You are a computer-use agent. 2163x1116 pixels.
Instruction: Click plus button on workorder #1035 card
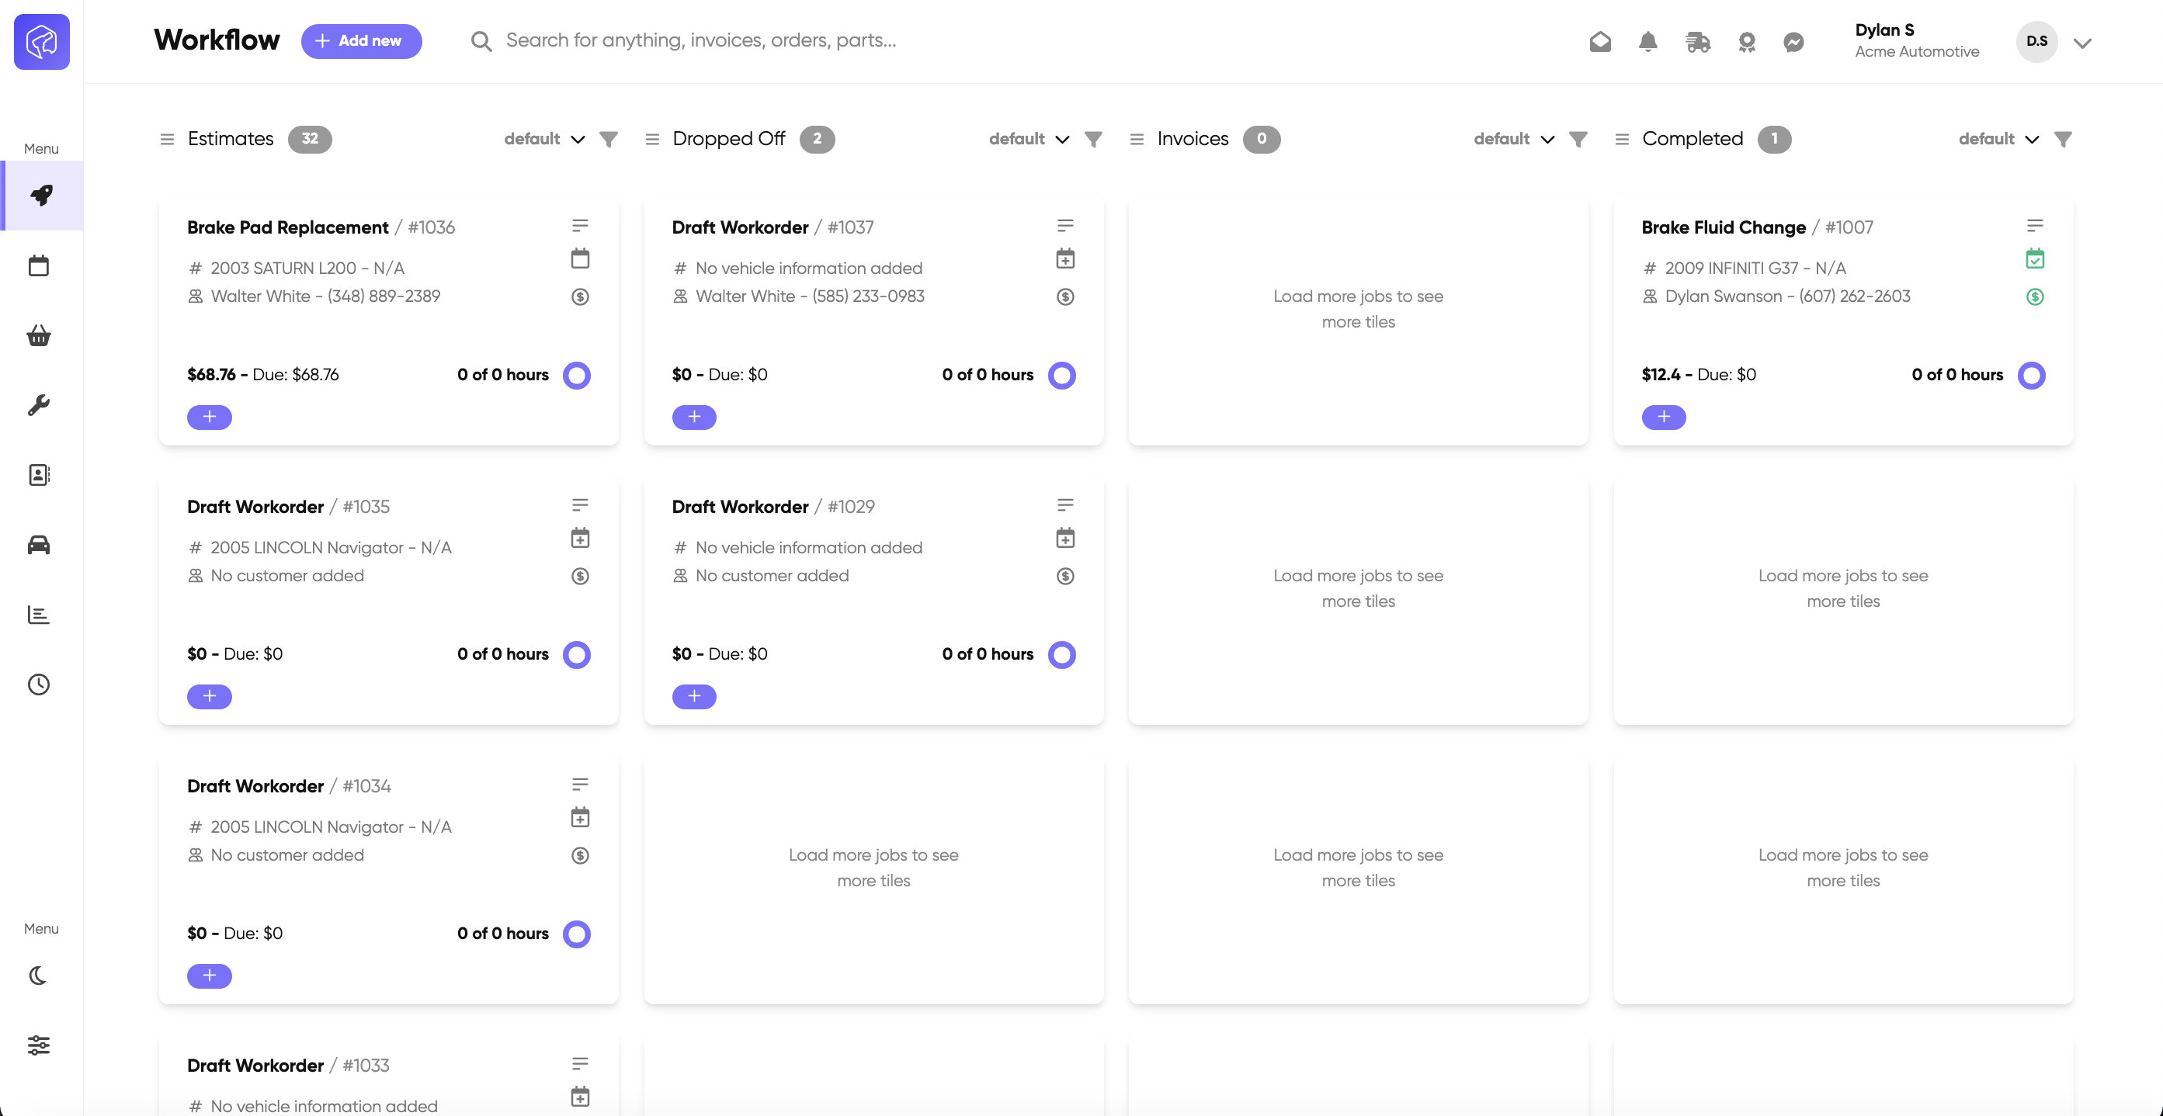[x=209, y=696]
